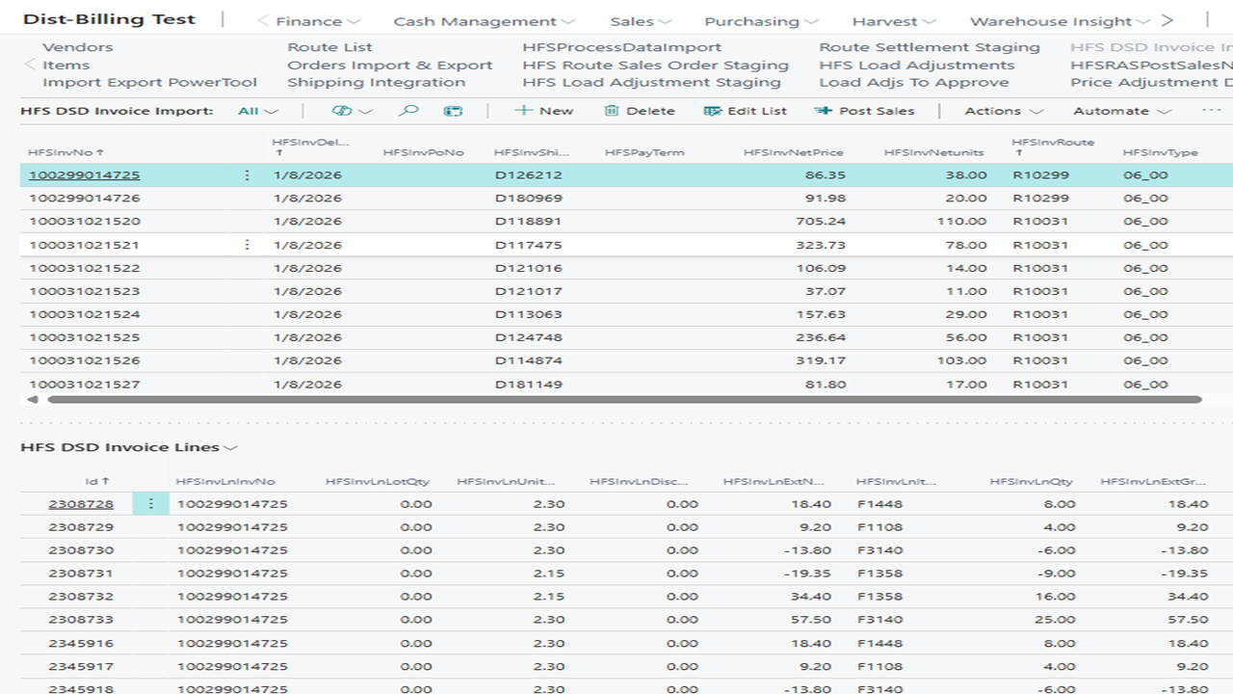Click net units 103.00 cell

(x=962, y=360)
